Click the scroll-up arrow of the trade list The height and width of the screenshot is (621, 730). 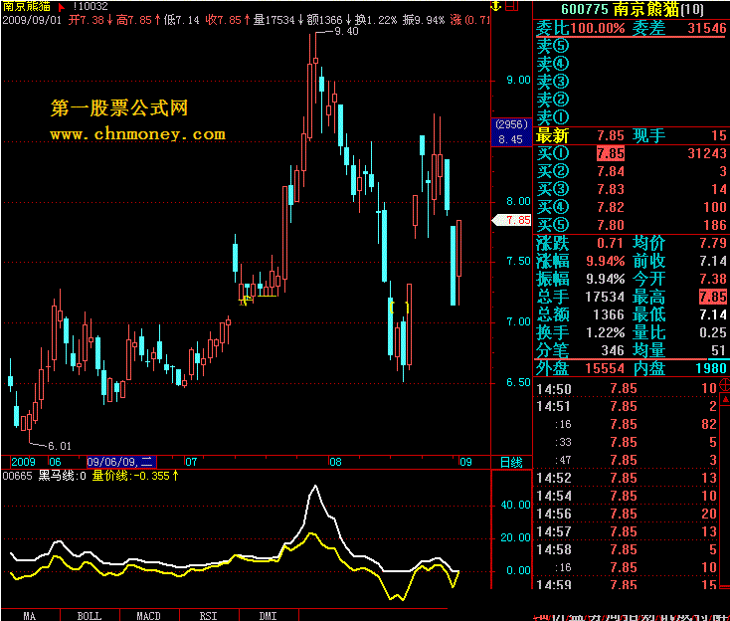(x=725, y=399)
